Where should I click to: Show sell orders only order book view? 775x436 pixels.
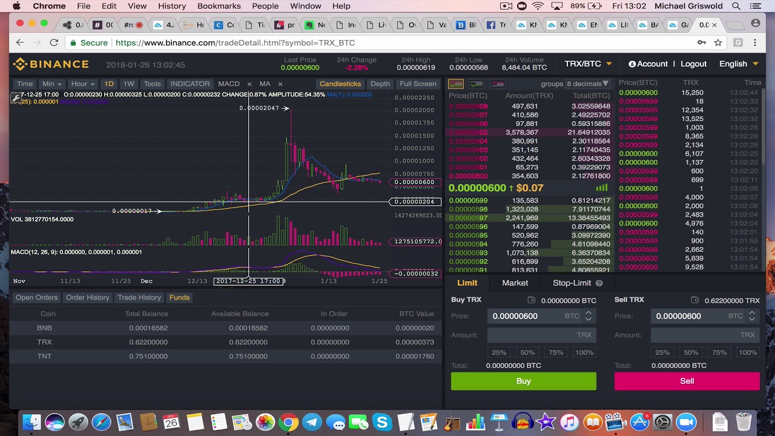tap(498, 84)
